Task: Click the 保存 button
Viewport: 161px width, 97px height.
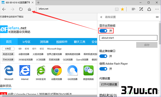Action: (147, 45)
